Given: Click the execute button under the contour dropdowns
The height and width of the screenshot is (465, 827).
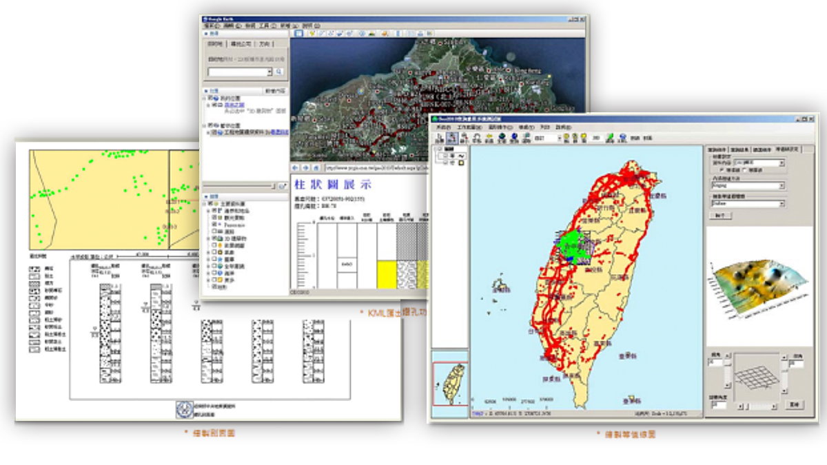Looking at the screenshot, I should pos(720,215).
